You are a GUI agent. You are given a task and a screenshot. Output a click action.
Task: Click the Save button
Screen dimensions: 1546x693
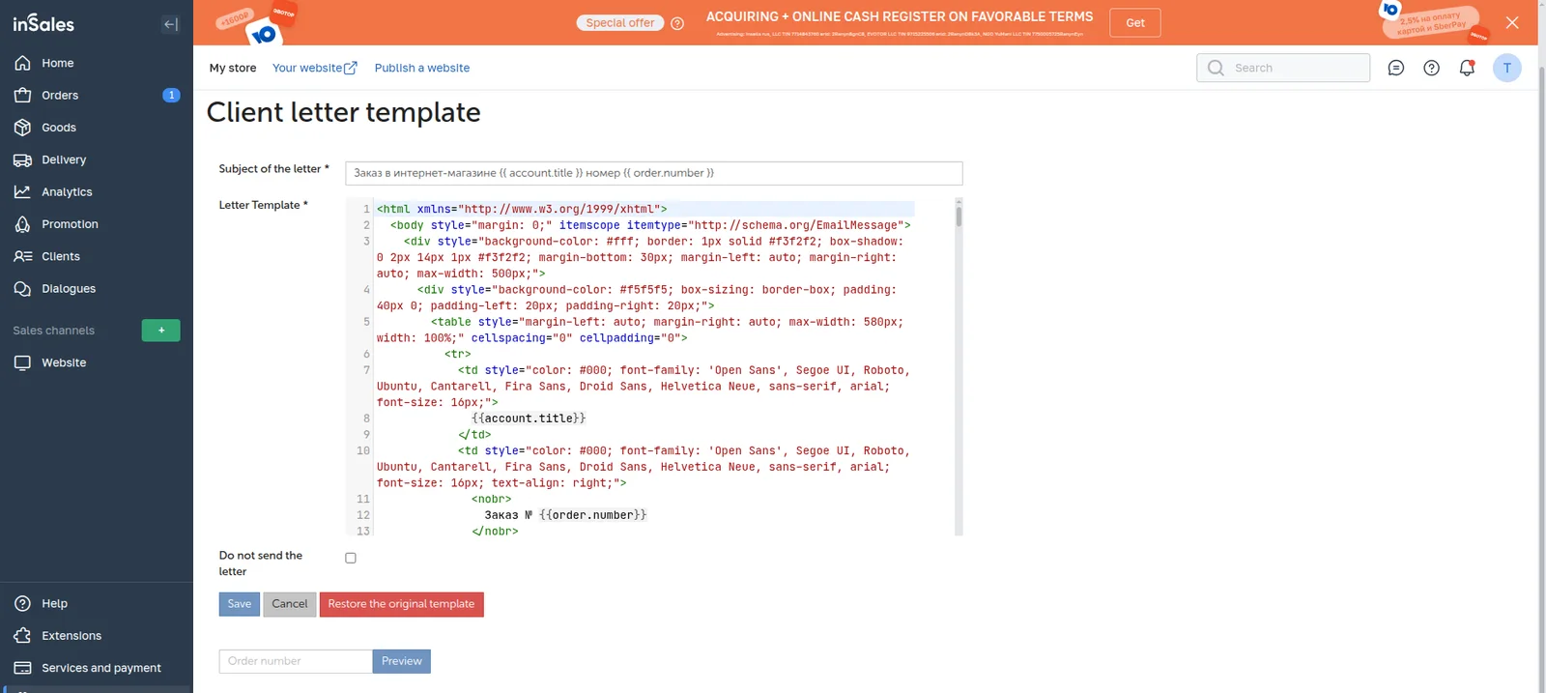coord(239,604)
